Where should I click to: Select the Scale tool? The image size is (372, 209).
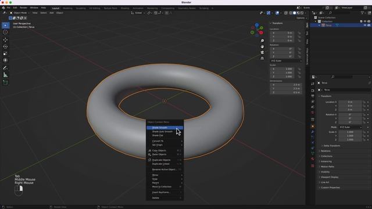click(5, 53)
